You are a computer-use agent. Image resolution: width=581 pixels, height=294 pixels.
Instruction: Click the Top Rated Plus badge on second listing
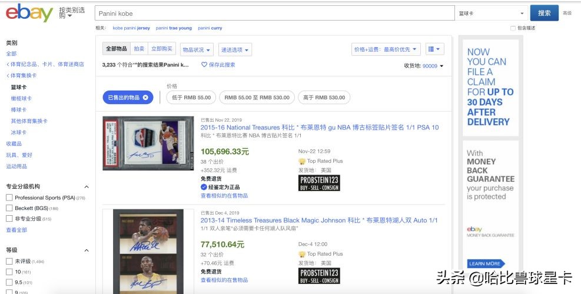[302, 254]
